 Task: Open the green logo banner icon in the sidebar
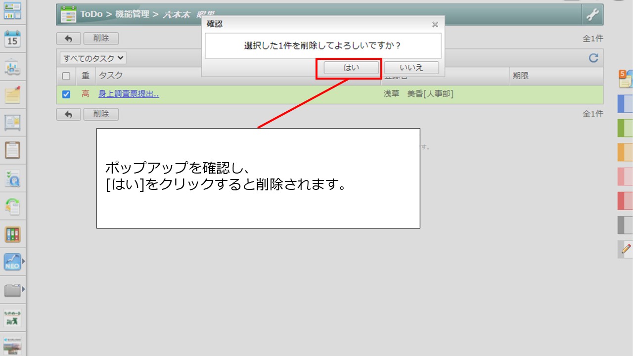pyautogui.click(x=12, y=318)
